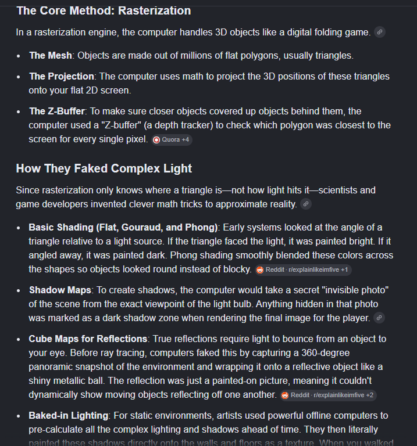
Task: Click the bold "Cube Maps for Reflections" term
Action: coord(88,339)
